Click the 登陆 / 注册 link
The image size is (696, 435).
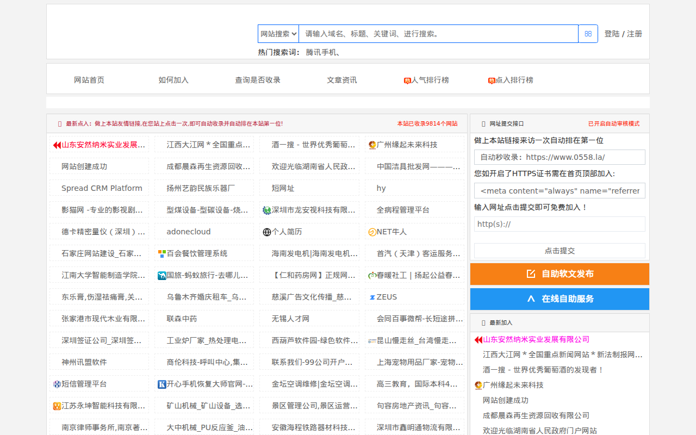tap(623, 34)
